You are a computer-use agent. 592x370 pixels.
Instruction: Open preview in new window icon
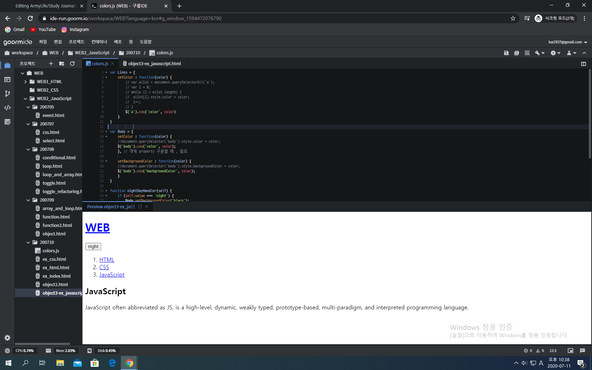pos(133,206)
